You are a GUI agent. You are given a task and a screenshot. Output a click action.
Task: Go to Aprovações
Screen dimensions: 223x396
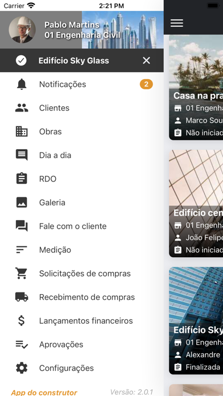pyautogui.click(x=82, y=344)
